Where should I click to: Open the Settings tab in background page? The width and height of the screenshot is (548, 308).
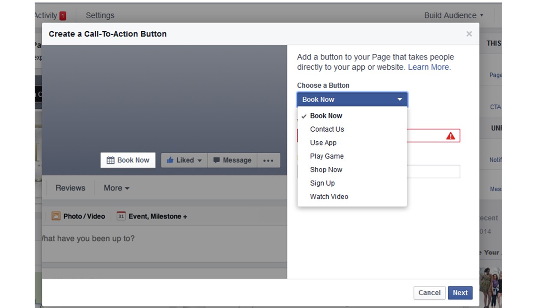100,15
